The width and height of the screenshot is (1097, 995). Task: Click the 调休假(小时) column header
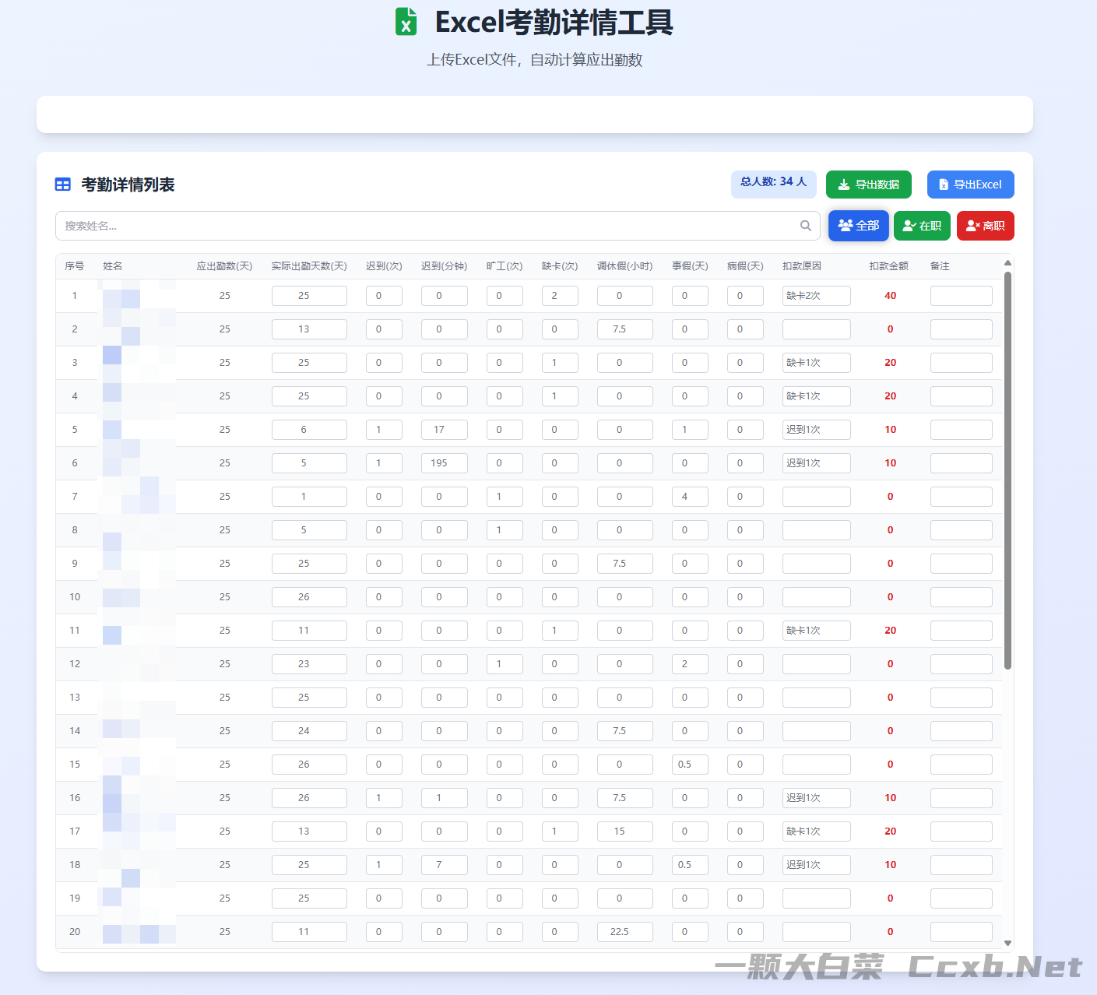coord(624,266)
